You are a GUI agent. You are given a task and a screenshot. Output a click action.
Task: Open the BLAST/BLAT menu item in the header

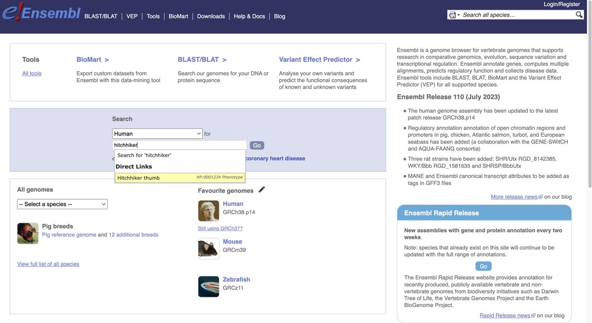[x=101, y=16]
